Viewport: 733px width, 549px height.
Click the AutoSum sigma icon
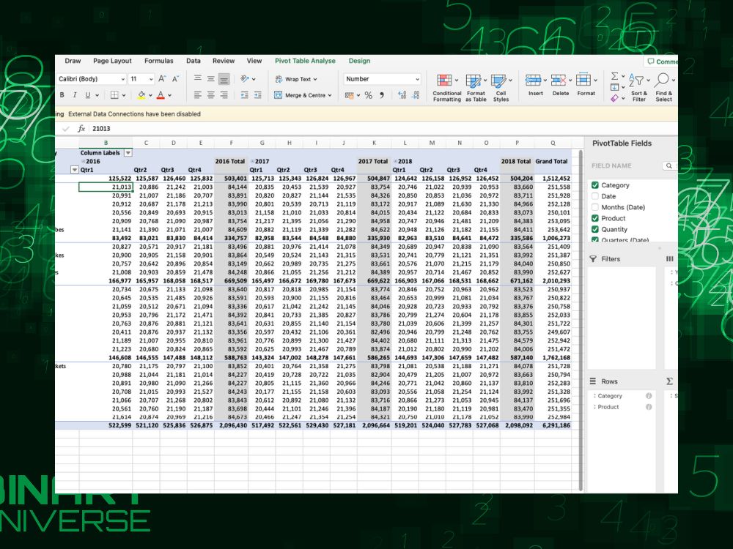[x=615, y=76]
